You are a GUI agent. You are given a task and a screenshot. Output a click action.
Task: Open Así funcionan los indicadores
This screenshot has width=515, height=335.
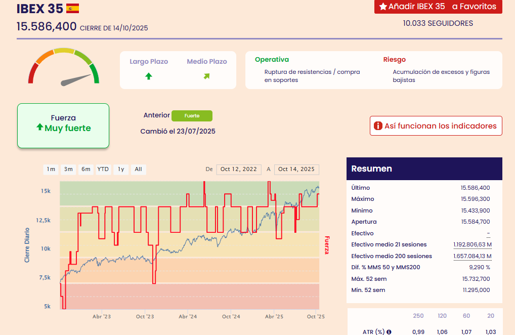[436, 126]
